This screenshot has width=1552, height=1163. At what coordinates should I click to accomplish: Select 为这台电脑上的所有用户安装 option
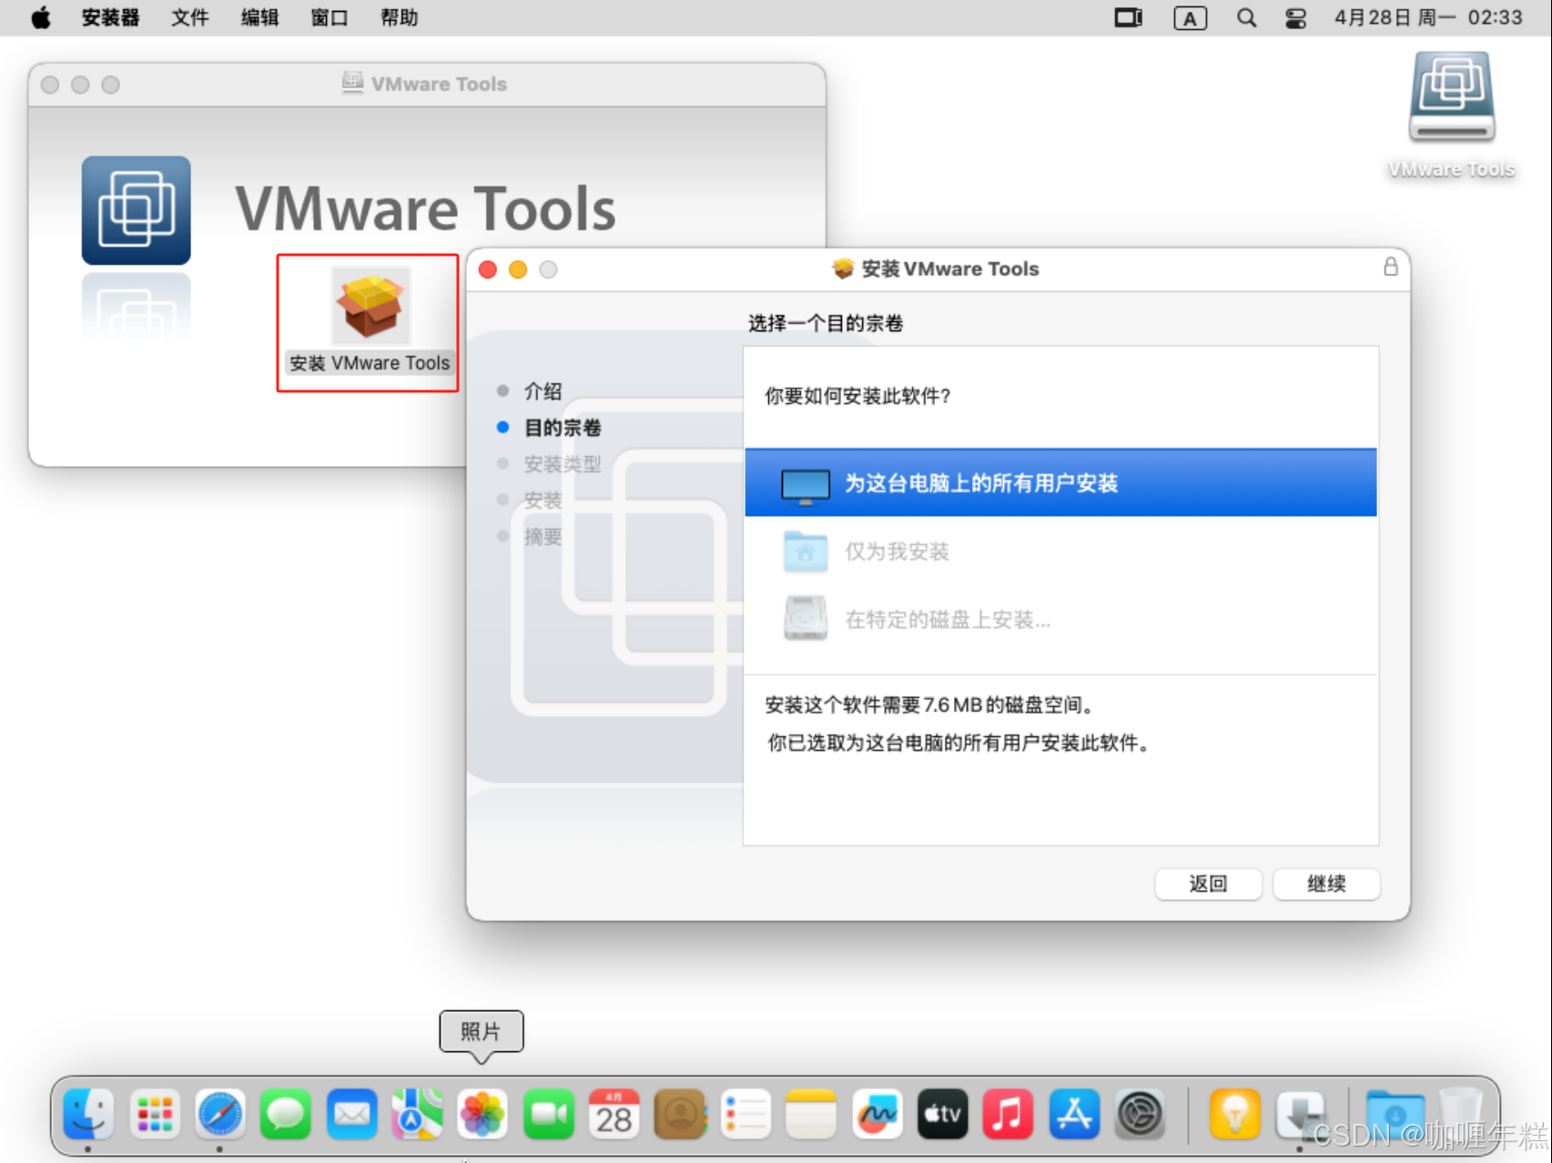(1060, 482)
